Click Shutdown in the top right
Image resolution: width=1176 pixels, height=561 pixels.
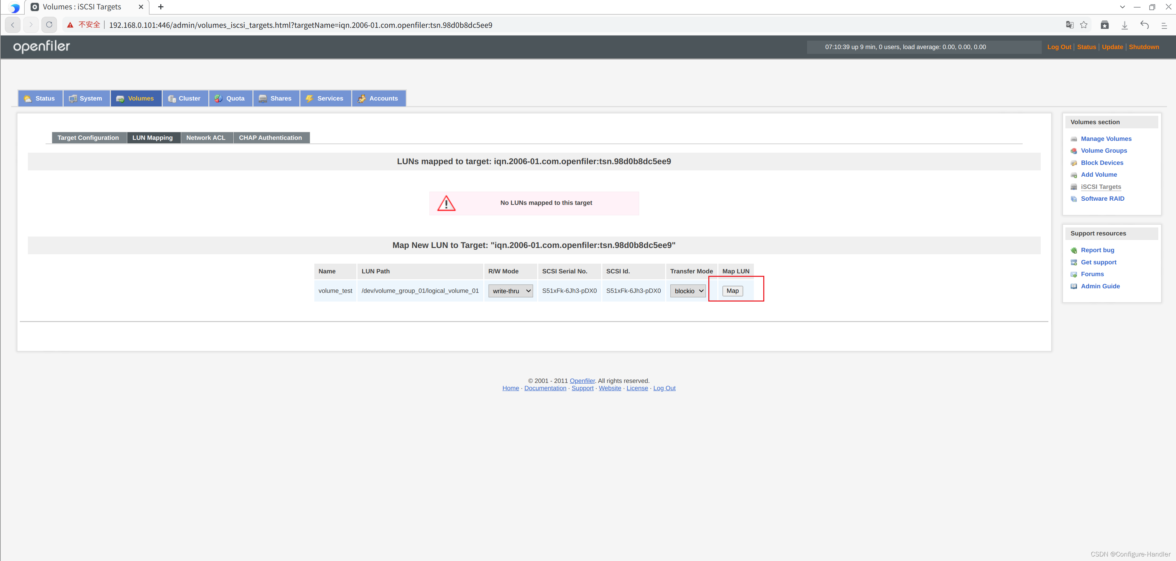tap(1144, 47)
